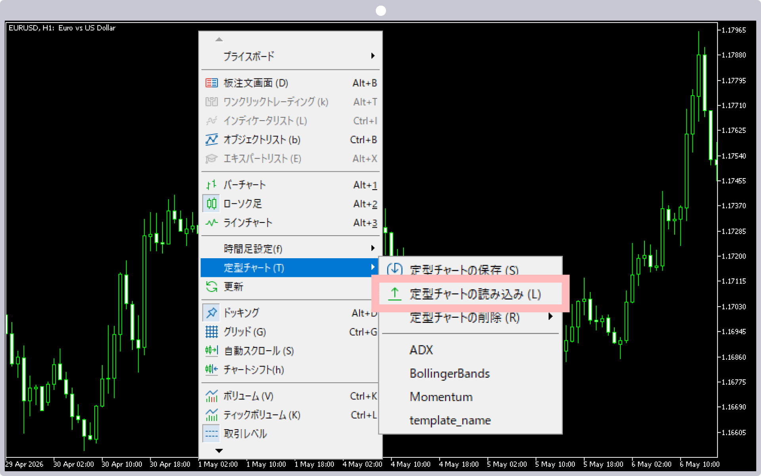761x476 pixels.
Task: Click the 更新 refresh icon
Action: [212, 286]
